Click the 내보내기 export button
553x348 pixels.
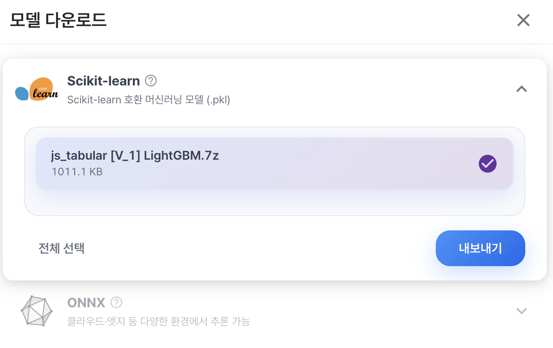[481, 248]
